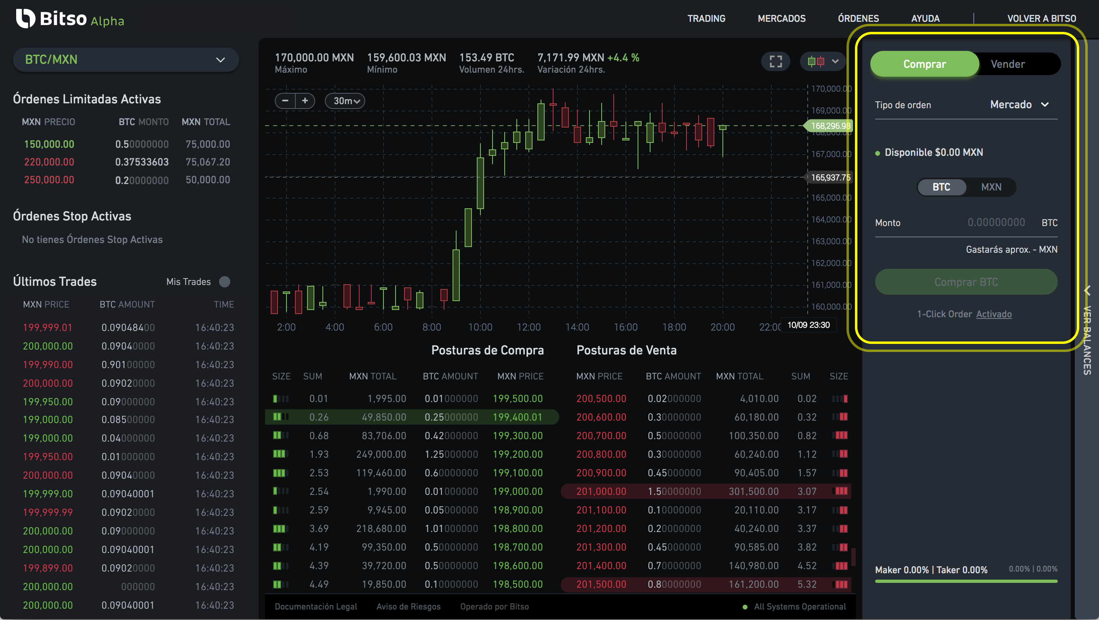Expand the Ver Balances side panel arrow
Viewport: 1099px width, 620px height.
pyautogui.click(x=1086, y=291)
